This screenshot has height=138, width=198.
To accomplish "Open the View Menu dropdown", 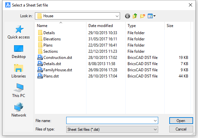I will tap(152, 16).
